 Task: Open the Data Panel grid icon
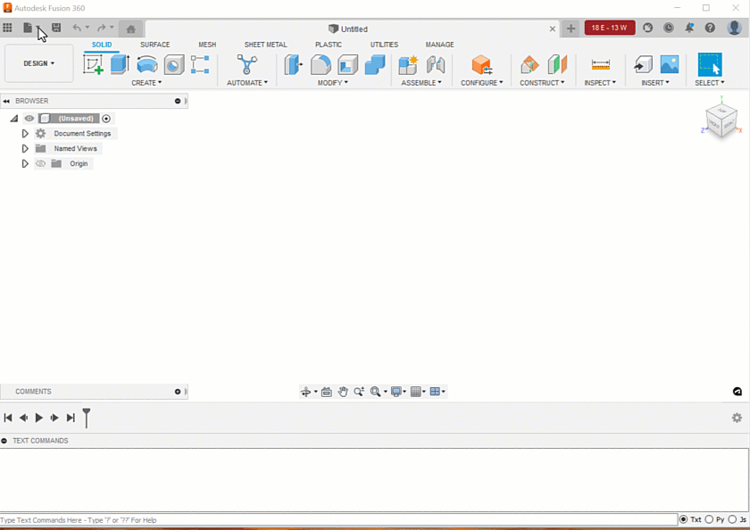[x=7, y=28]
